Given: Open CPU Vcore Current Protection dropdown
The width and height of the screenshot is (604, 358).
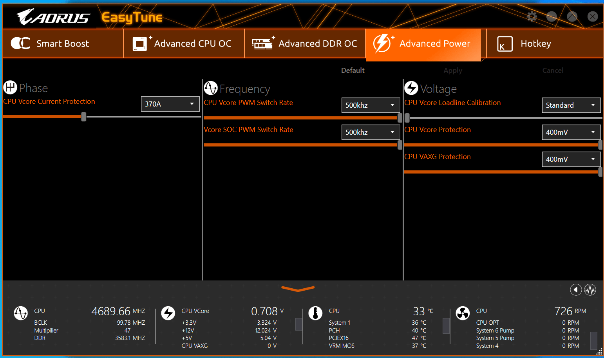Looking at the screenshot, I should click(x=170, y=104).
